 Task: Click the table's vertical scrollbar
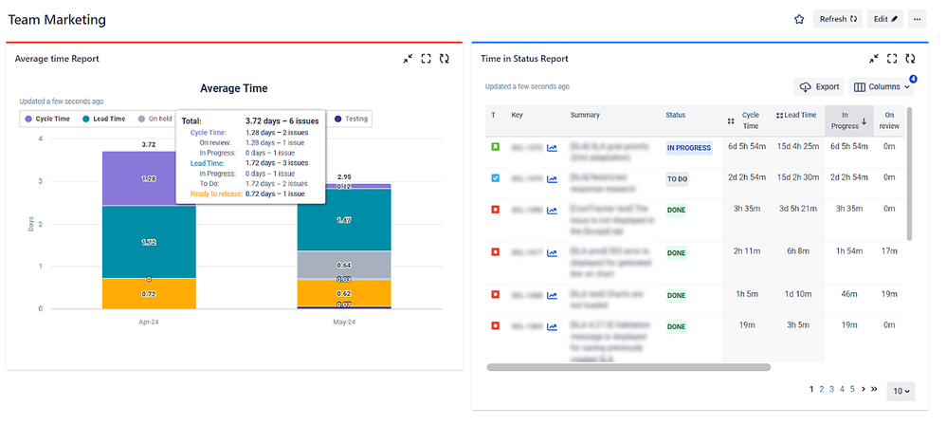[x=910, y=174]
